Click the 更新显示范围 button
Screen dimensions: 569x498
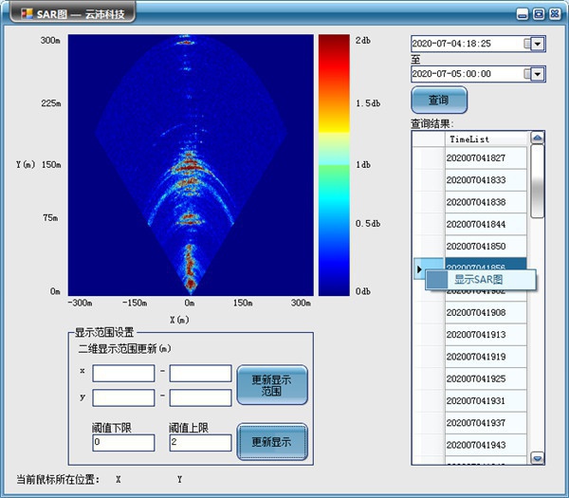[271, 385]
